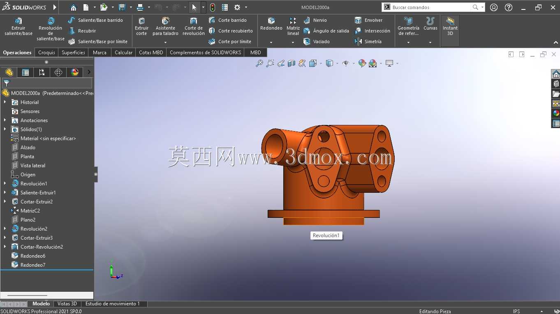Click the tree filter funnel field
This screenshot has width=560, height=314.
tap(47, 83)
